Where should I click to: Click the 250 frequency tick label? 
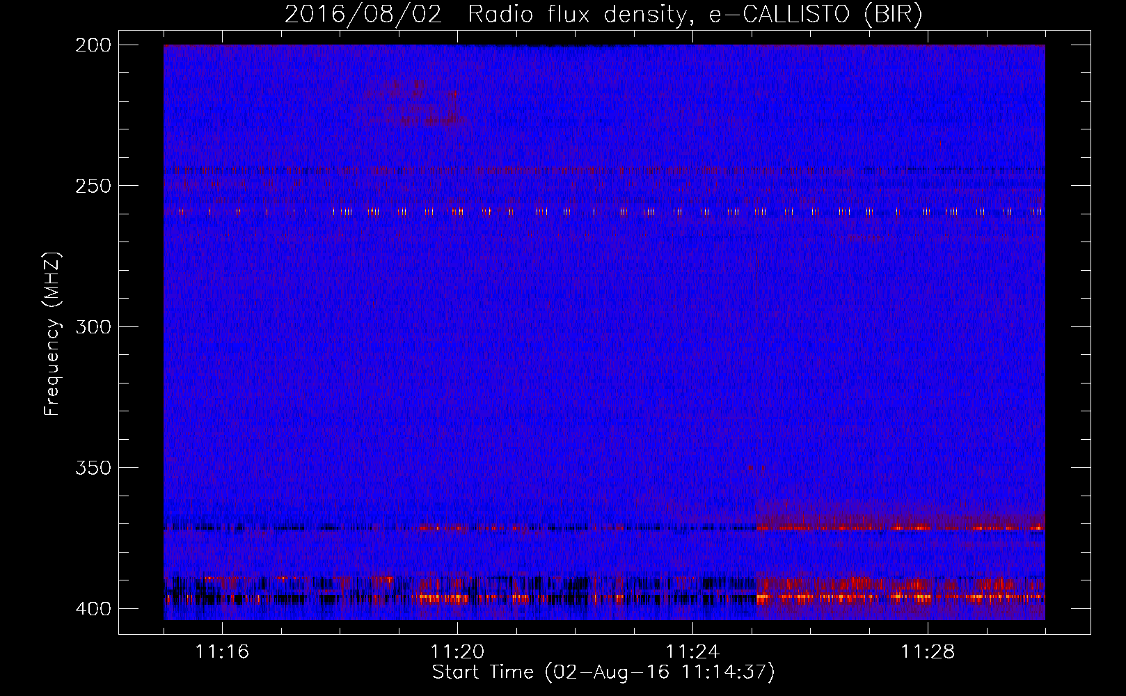pos(93,186)
